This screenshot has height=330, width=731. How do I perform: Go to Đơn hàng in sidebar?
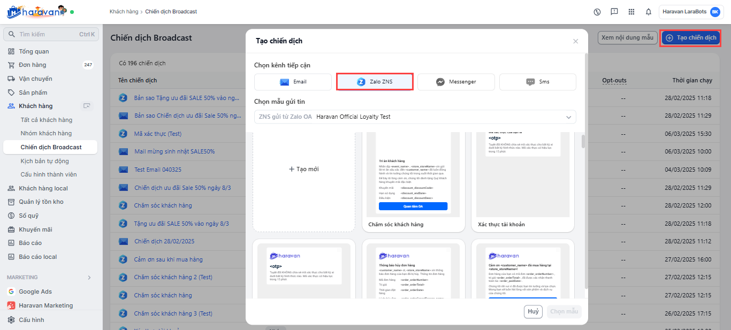coord(32,65)
